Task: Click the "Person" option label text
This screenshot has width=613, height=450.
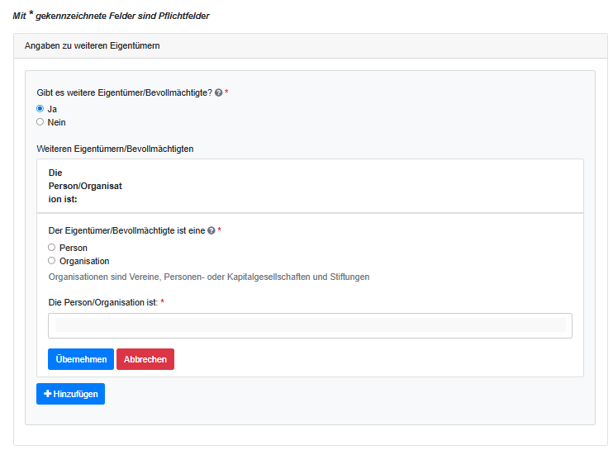Action: click(74, 248)
